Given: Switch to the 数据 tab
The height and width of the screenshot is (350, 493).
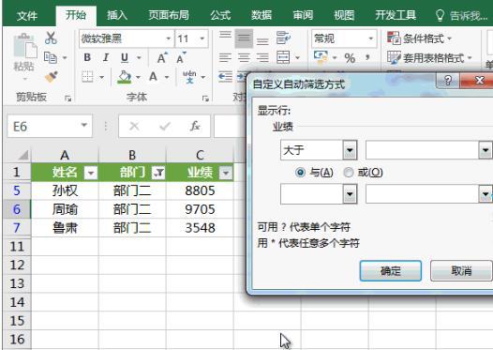Looking at the screenshot, I should [x=261, y=15].
